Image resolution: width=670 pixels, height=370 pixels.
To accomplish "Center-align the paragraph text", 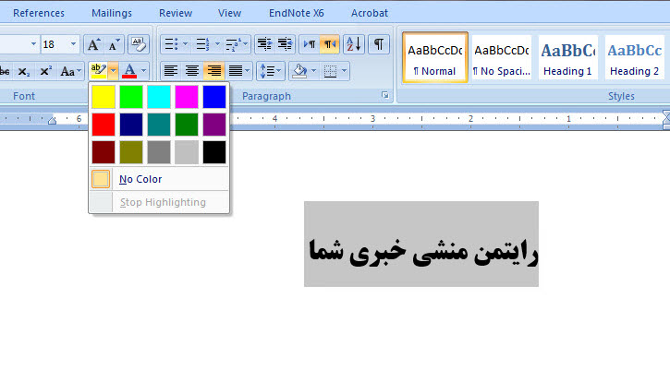I will click(192, 70).
